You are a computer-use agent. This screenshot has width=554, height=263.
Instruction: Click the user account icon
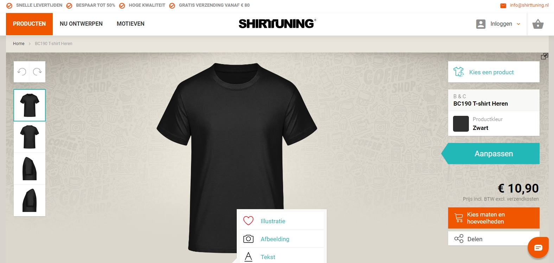point(481,24)
